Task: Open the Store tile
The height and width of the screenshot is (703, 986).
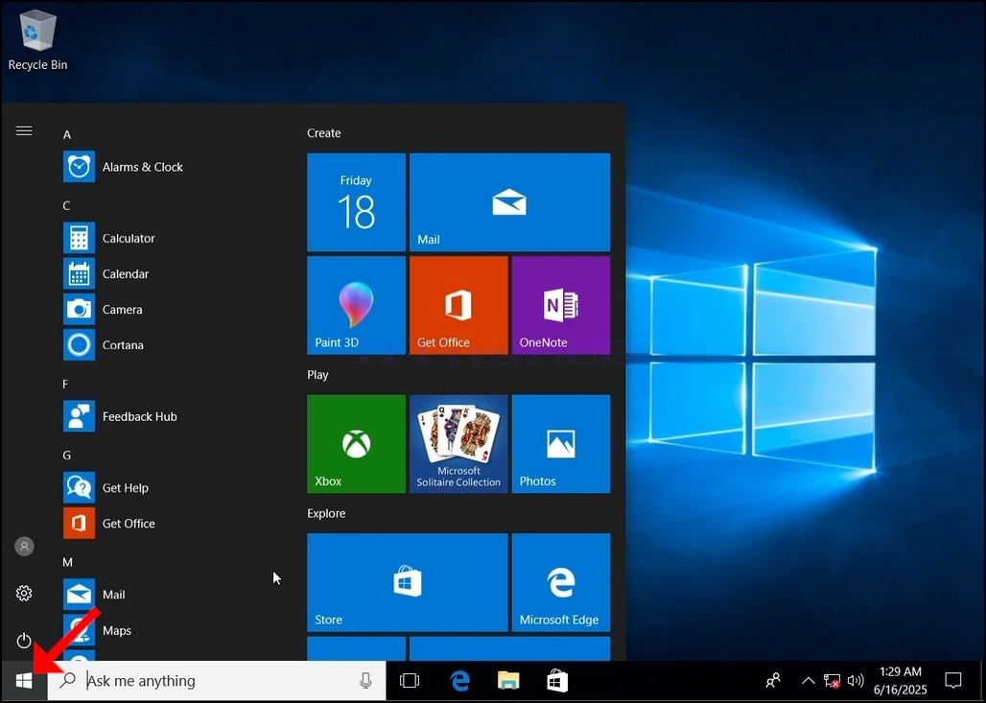Action: (x=407, y=582)
